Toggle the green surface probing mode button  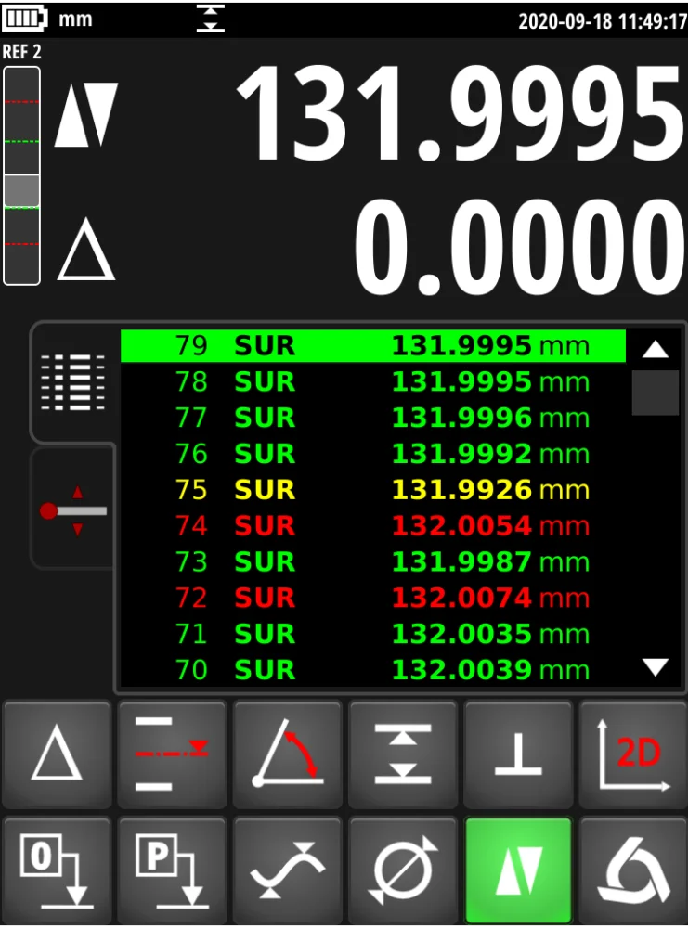[x=519, y=870]
